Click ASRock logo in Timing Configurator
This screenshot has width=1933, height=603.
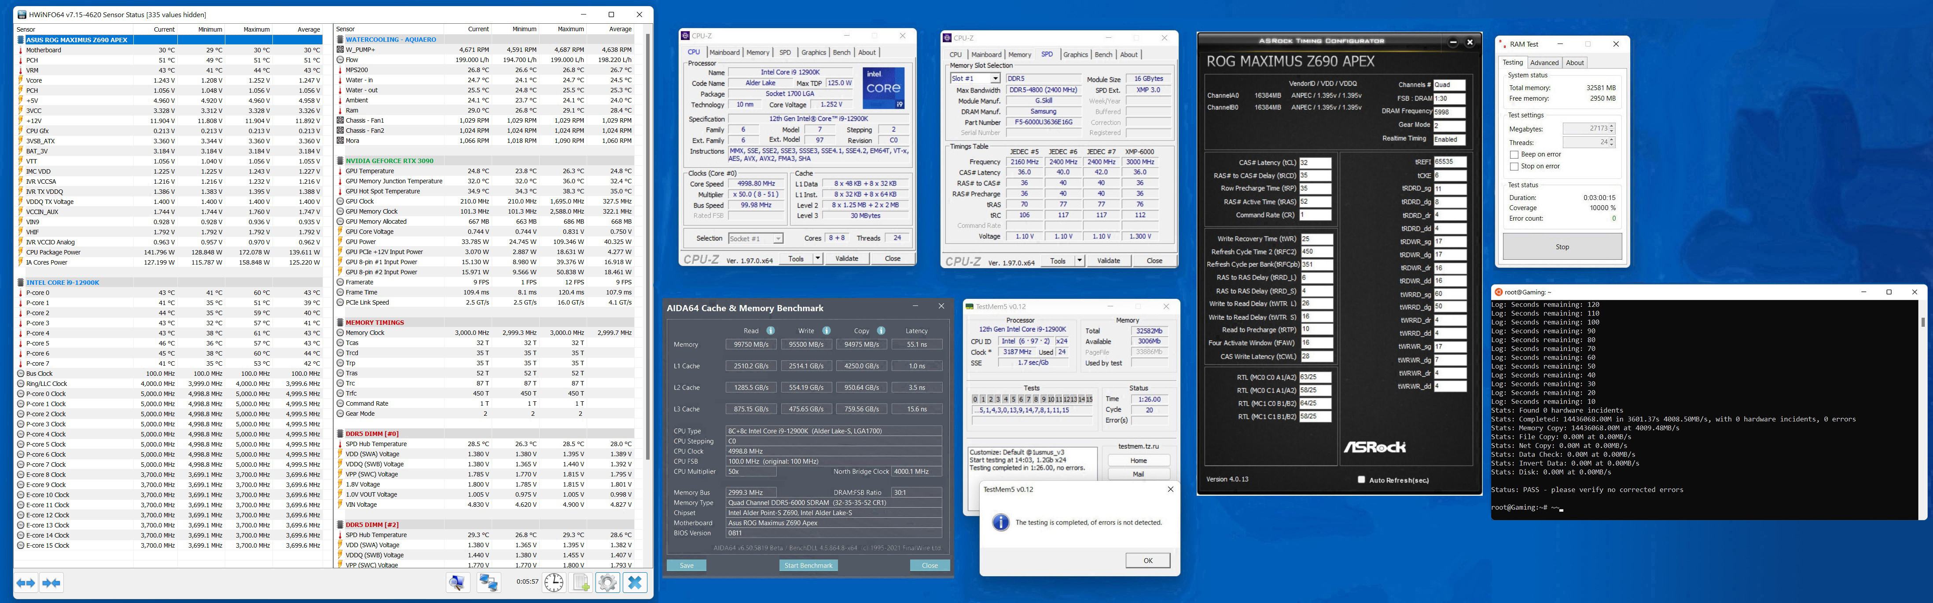click(x=1374, y=447)
